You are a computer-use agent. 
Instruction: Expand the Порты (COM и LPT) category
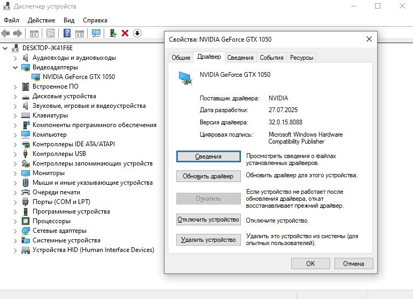point(15,202)
